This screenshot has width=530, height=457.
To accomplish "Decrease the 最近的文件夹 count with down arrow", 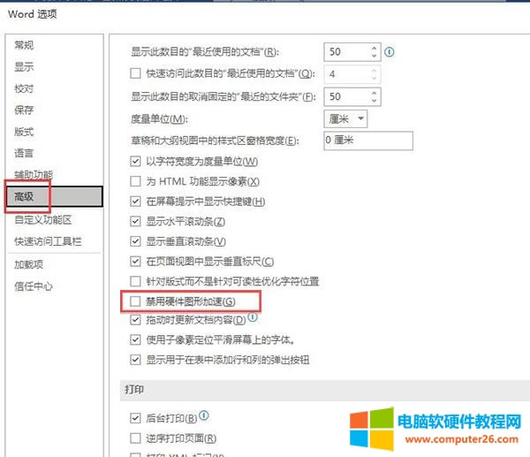I will click(374, 100).
